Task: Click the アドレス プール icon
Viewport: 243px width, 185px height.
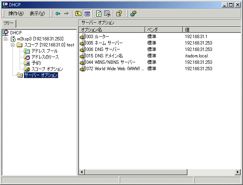Action: [x=27, y=51]
